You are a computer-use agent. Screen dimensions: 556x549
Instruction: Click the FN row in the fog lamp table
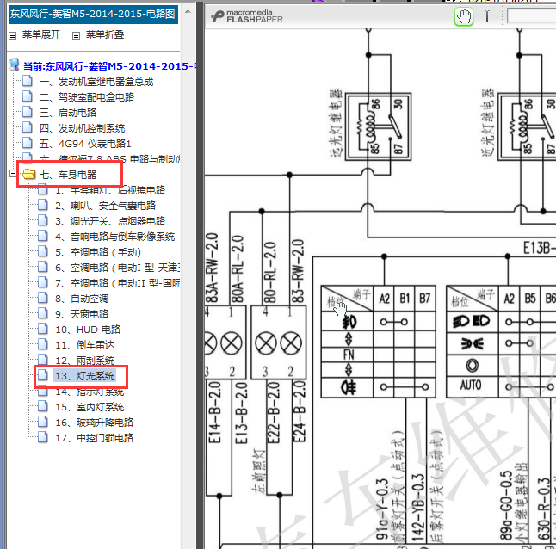[x=349, y=355]
